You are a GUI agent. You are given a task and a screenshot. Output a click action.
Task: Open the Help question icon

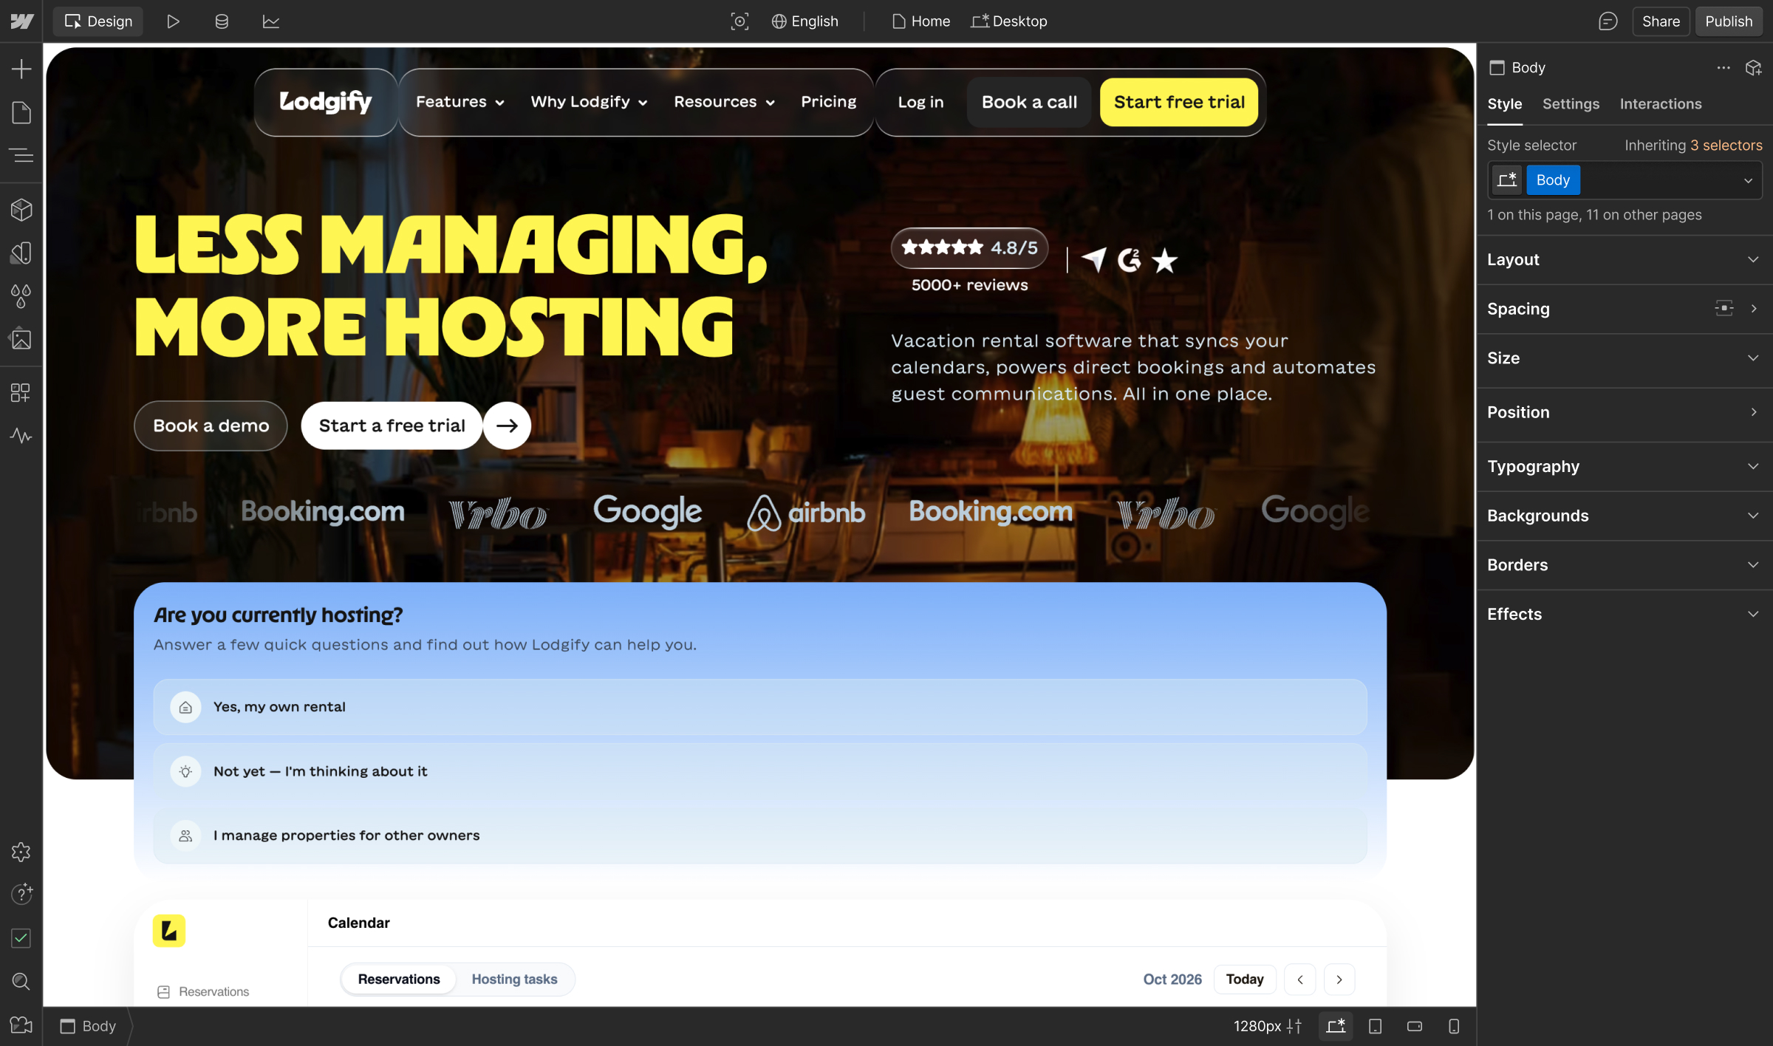pyautogui.click(x=21, y=895)
